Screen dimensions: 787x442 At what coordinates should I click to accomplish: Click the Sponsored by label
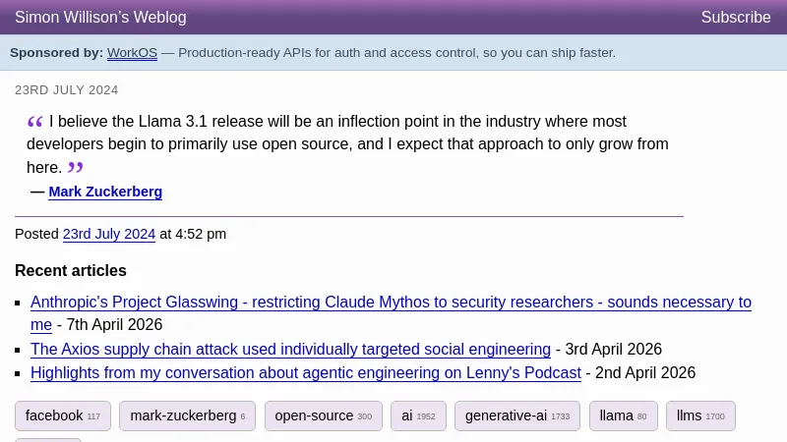(x=56, y=53)
